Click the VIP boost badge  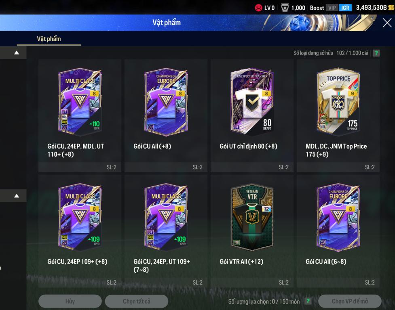point(332,8)
